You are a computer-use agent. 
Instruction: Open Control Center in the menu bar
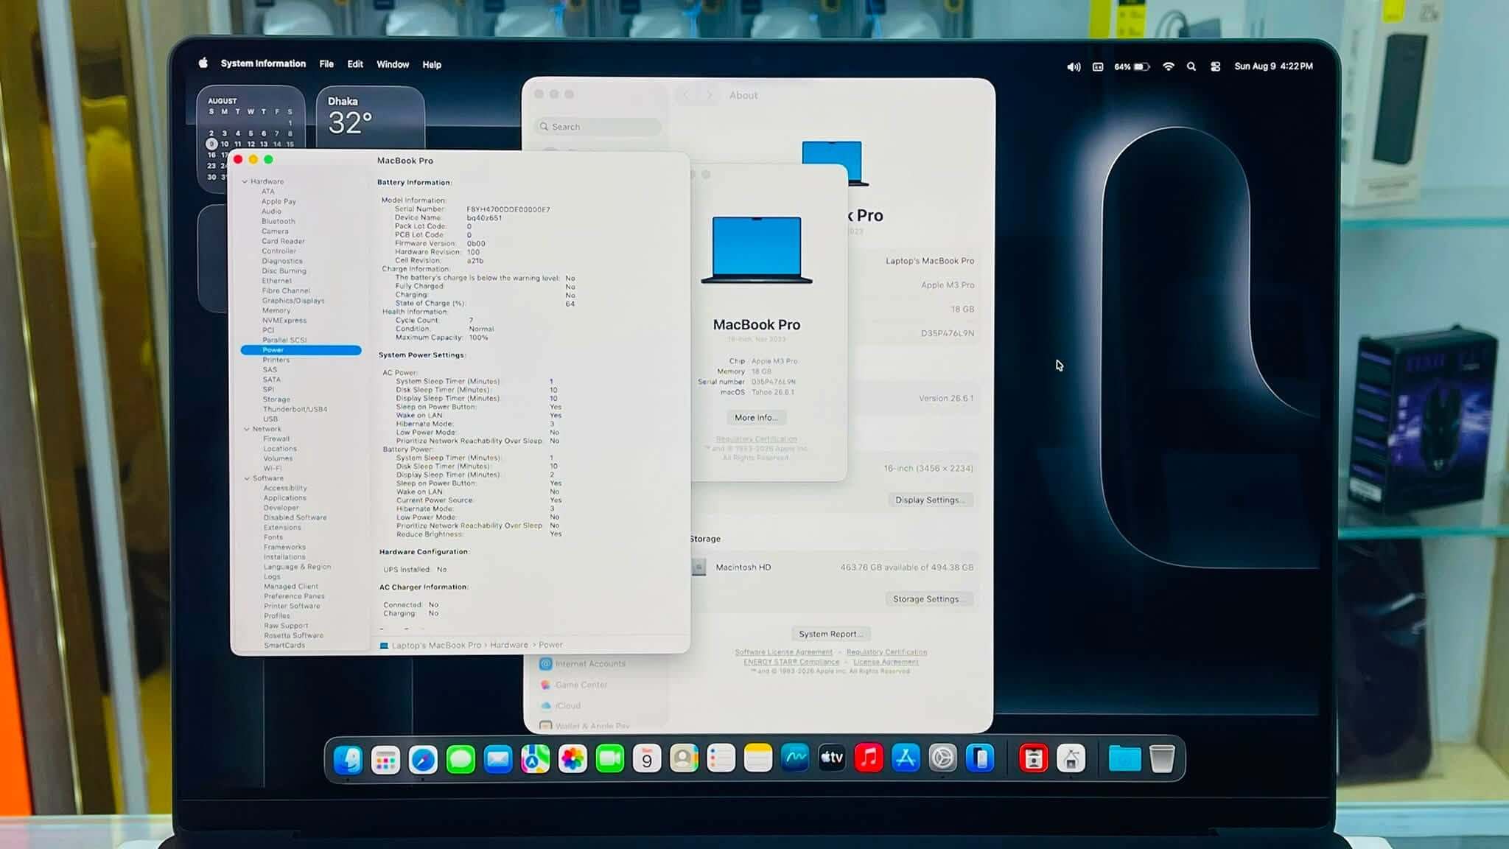pos(1216,66)
